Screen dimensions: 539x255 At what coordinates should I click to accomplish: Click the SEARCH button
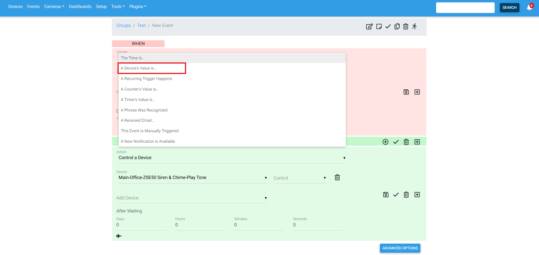click(x=509, y=8)
